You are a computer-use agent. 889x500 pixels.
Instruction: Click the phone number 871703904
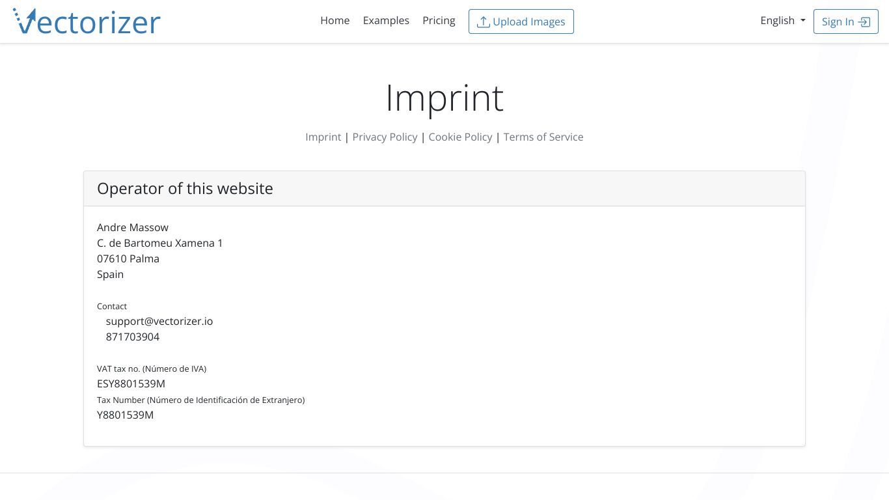point(133,337)
